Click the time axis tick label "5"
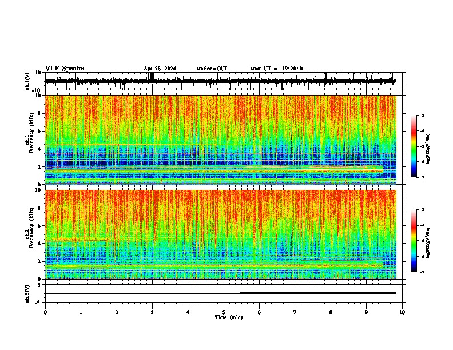Viewport: 453px width, 350px height. click(x=224, y=312)
